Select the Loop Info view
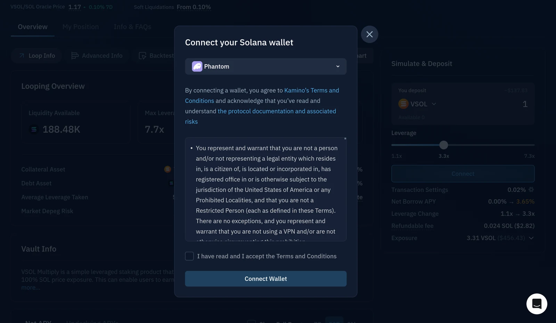The height and width of the screenshot is (323, 556). click(36, 56)
